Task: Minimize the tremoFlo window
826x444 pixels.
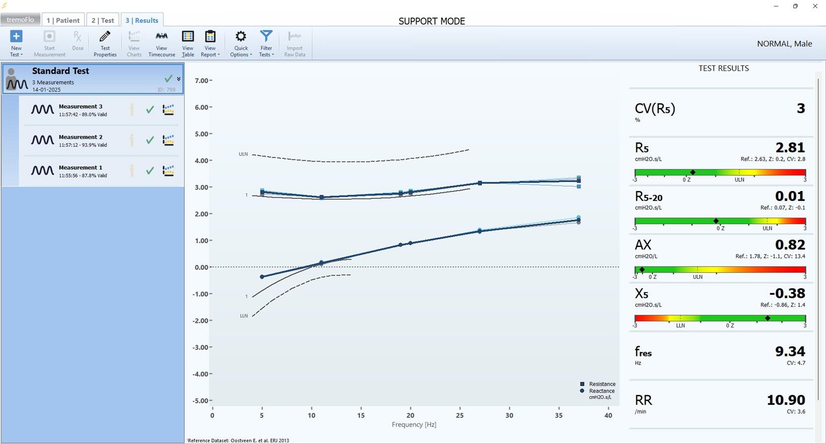Action: point(776,6)
